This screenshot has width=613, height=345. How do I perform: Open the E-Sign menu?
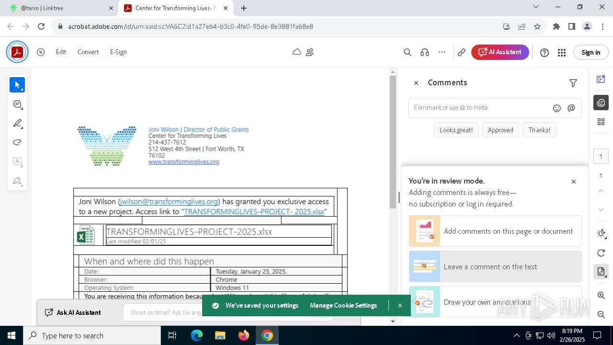(118, 52)
